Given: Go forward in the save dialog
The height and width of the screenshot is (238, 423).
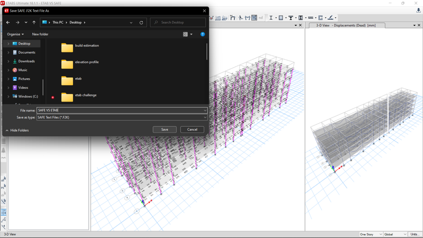Looking at the screenshot, I should pyautogui.click(x=17, y=22).
